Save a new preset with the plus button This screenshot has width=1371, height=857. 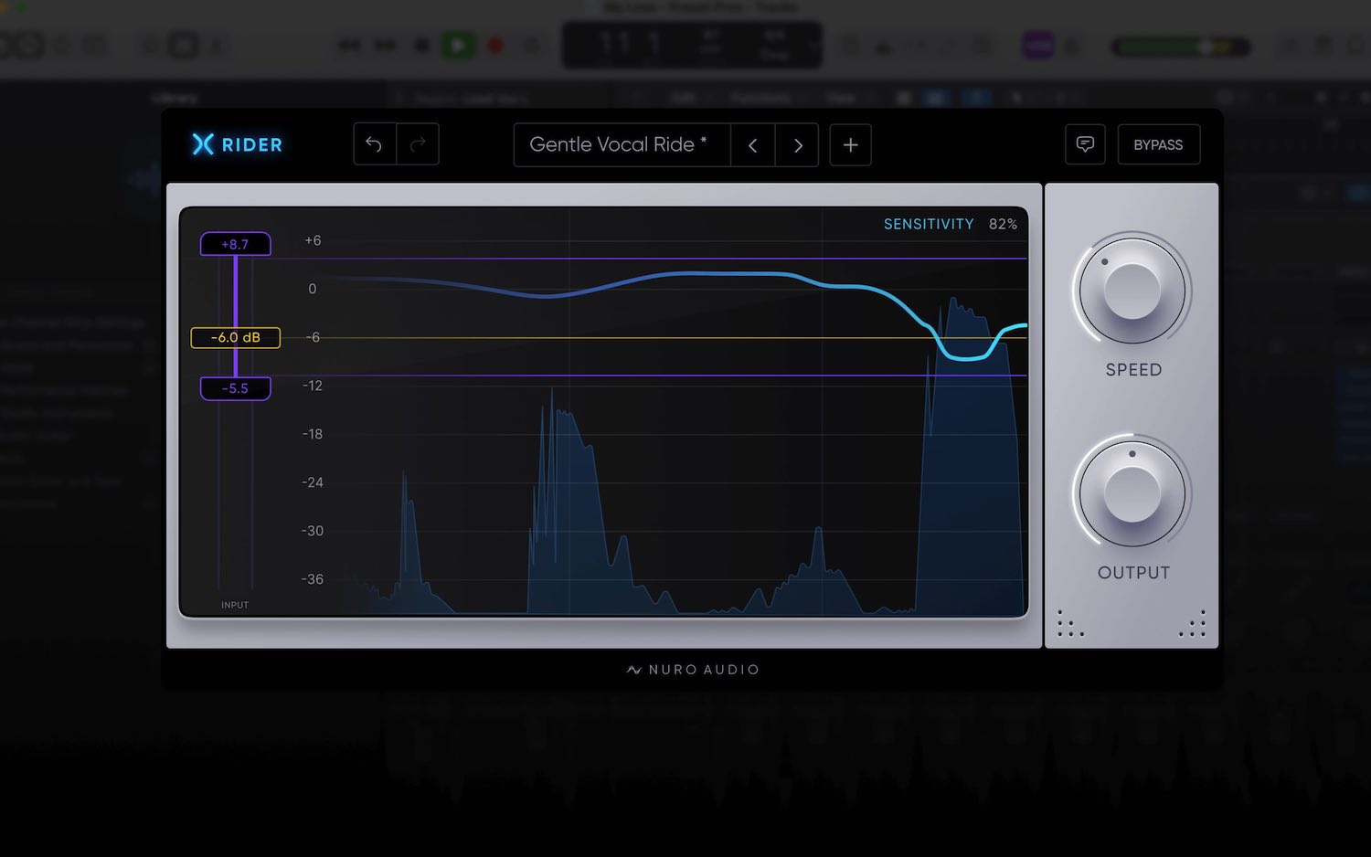point(850,144)
